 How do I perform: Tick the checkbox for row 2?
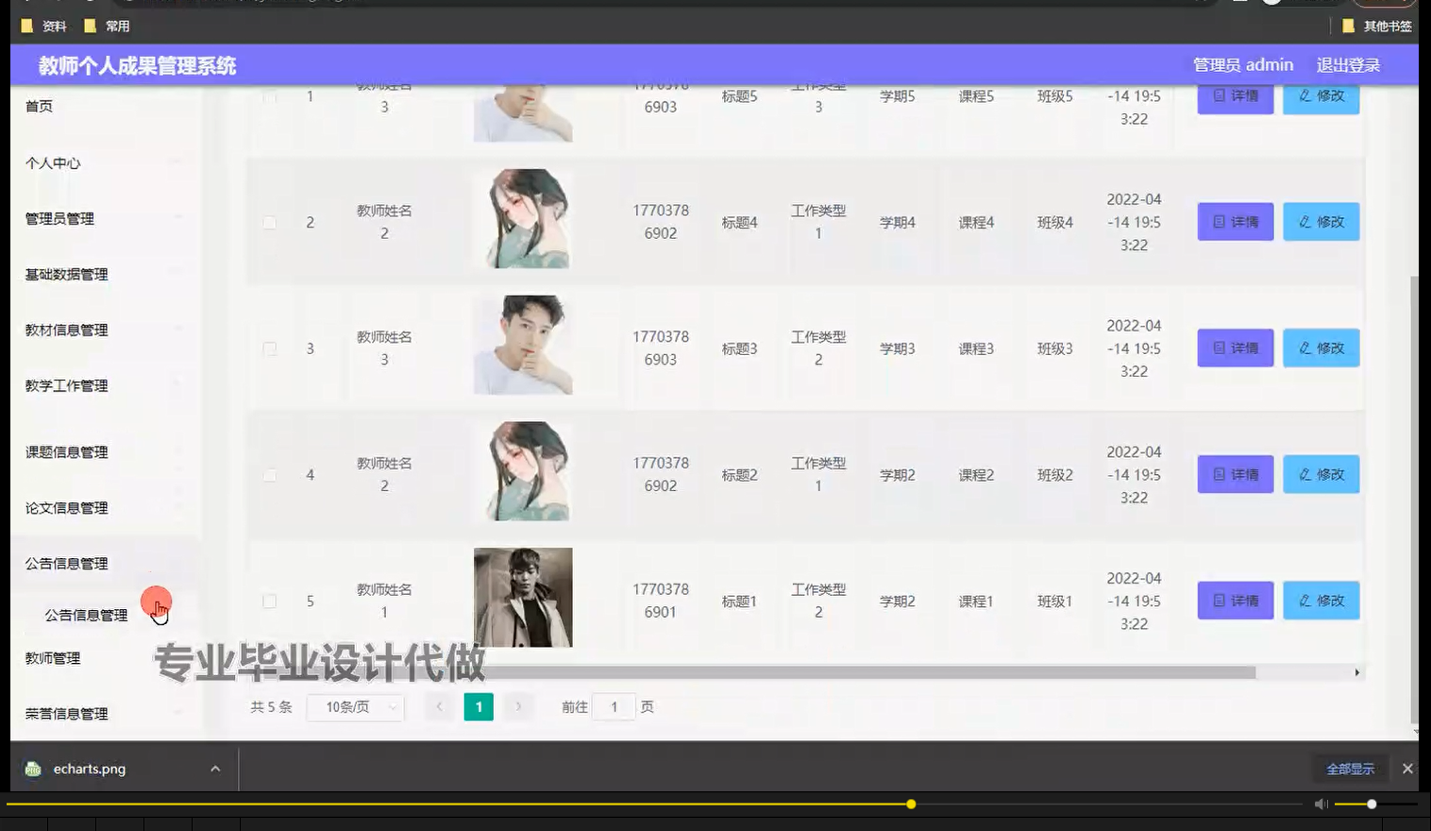270,223
